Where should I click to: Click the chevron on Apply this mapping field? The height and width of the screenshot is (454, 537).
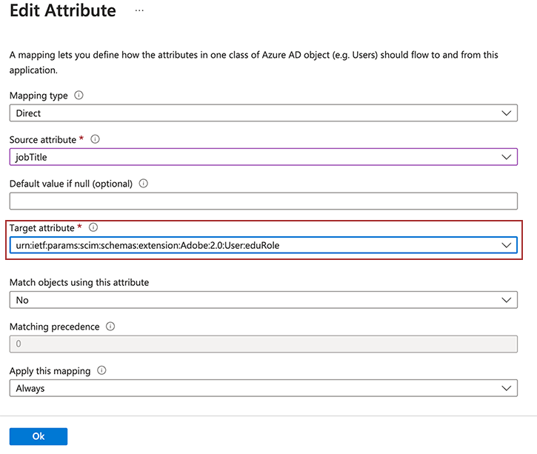point(507,388)
